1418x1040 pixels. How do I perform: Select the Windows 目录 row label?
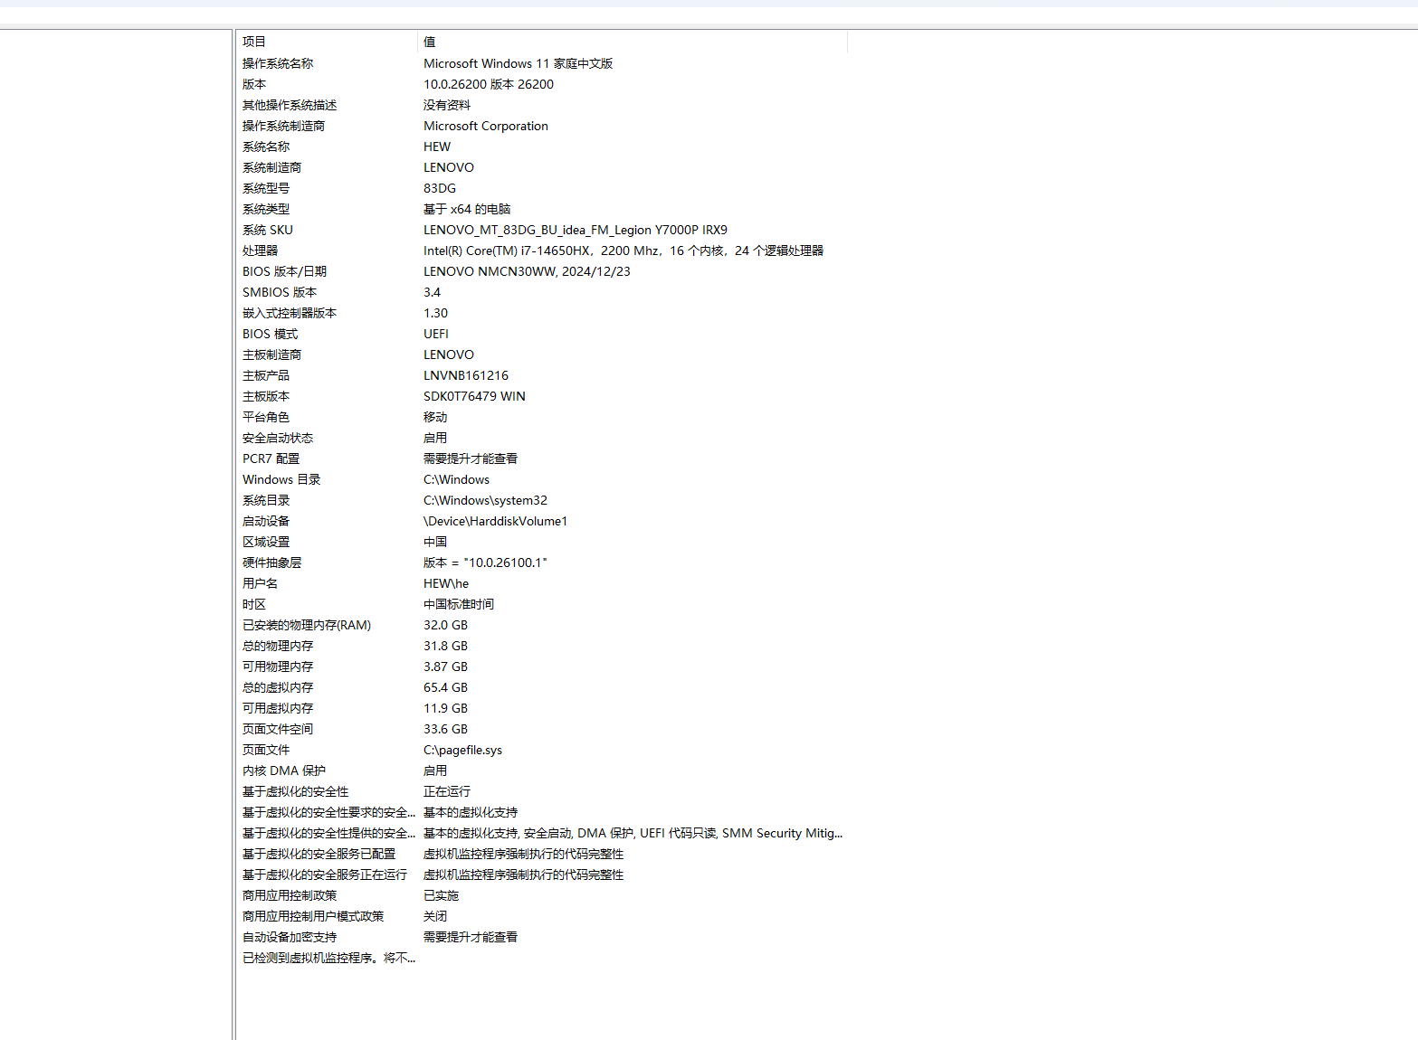tap(281, 479)
